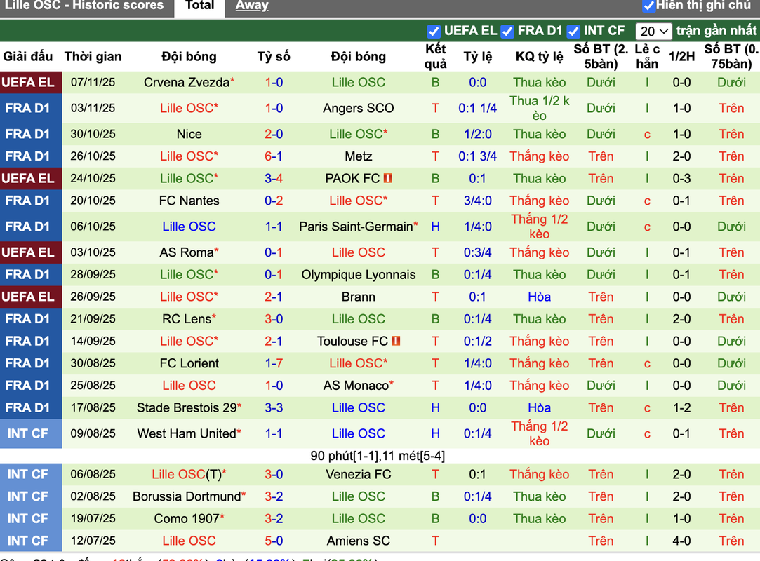Viewport: 760px width, 561px height.
Task: Click AS Monaco team name
Action: click(358, 386)
